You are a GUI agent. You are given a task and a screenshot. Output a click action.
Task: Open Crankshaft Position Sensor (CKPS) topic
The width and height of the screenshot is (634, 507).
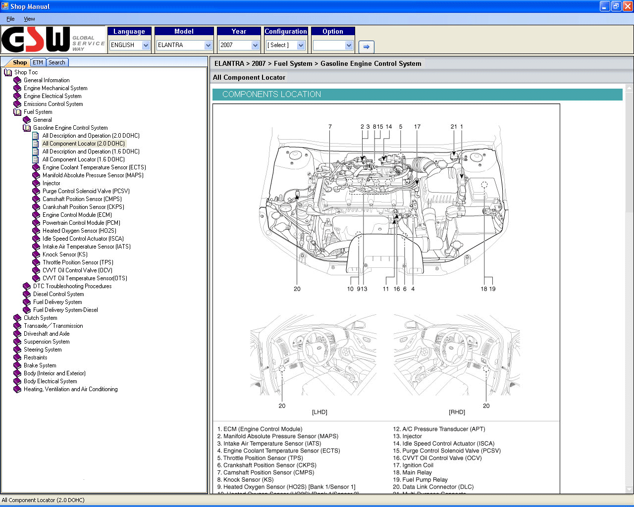pyautogui.click(x=83, y=207)
